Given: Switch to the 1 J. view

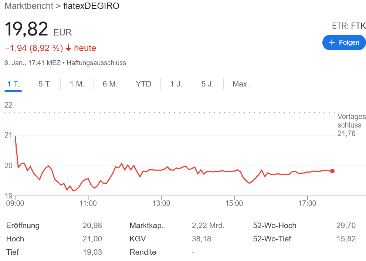Looking at the screenshot, I should (x=176, y=84).
